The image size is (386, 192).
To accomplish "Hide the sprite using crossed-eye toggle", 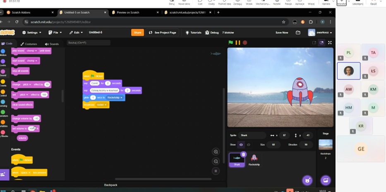I will pyautogui.click(x=249, y=145).
